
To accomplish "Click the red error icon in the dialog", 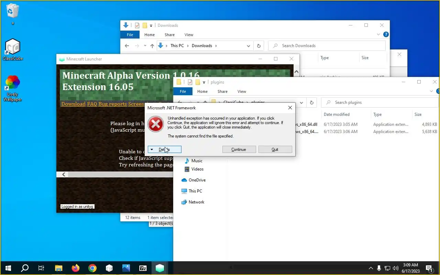I will point(156,124).
